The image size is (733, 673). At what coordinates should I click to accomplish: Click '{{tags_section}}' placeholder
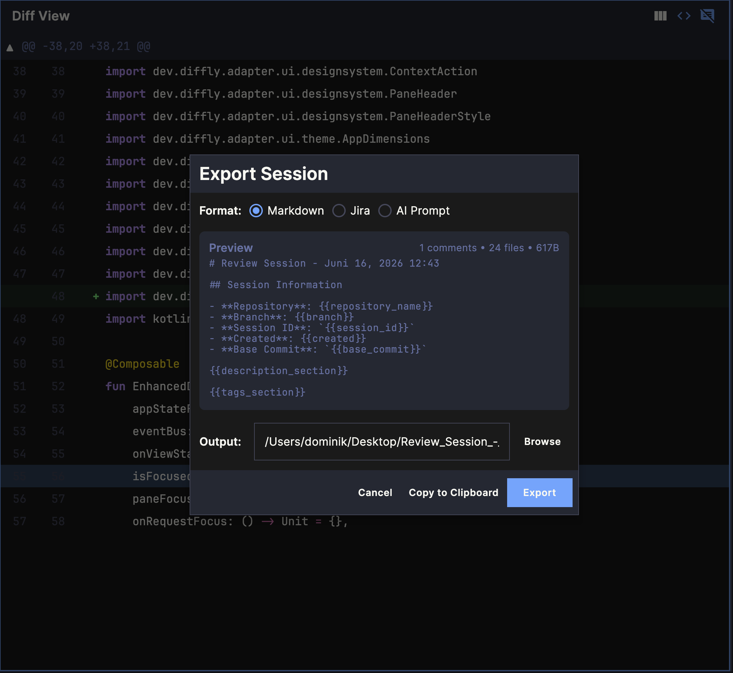click(257, 392)
